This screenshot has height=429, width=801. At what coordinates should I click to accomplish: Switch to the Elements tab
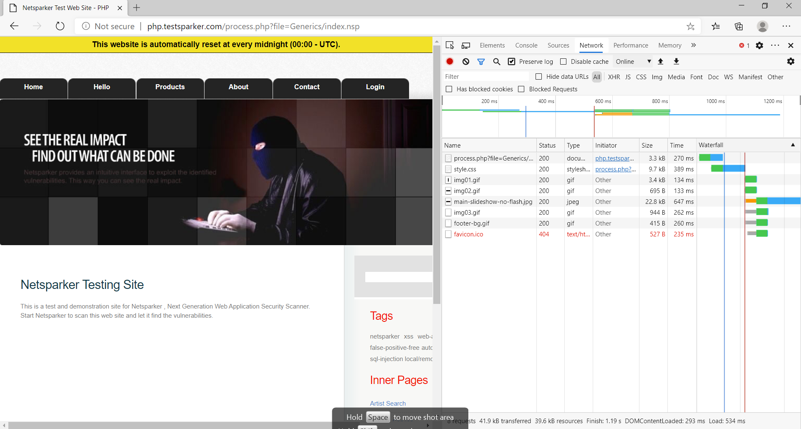[492, 45]
